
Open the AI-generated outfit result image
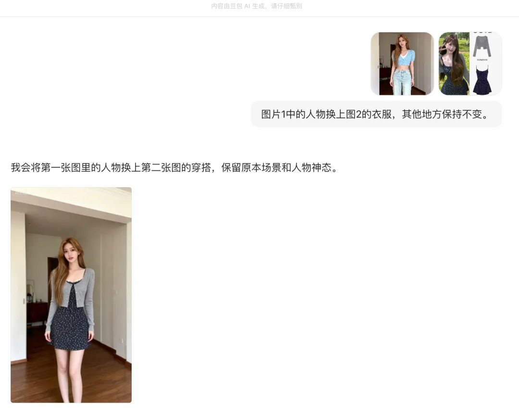pos(71,295)
